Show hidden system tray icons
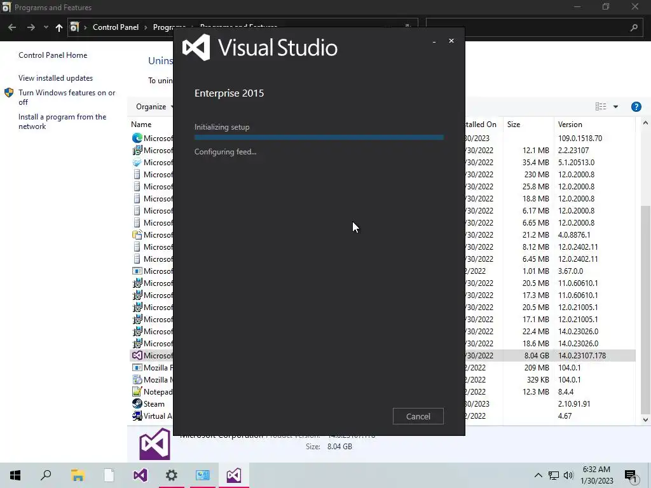651x488 pixels. point(538,475)
